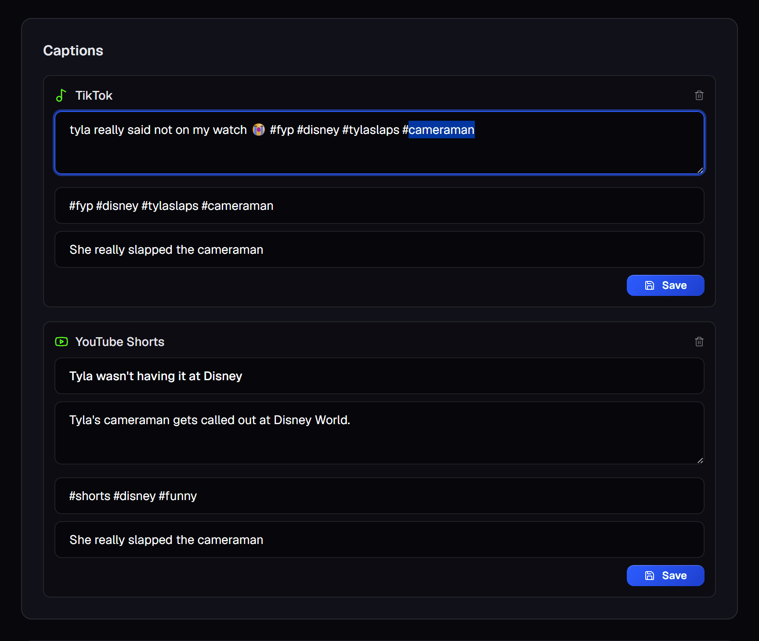Click the '#shorts #disney #funny' hashtags field
The image size is (759, 641).
(x=379, y=496)
